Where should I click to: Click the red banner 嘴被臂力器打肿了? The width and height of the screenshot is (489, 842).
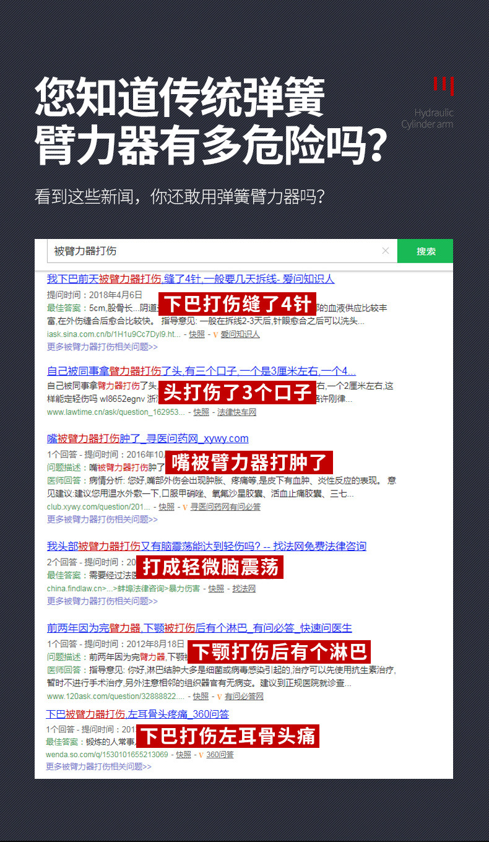249,462
